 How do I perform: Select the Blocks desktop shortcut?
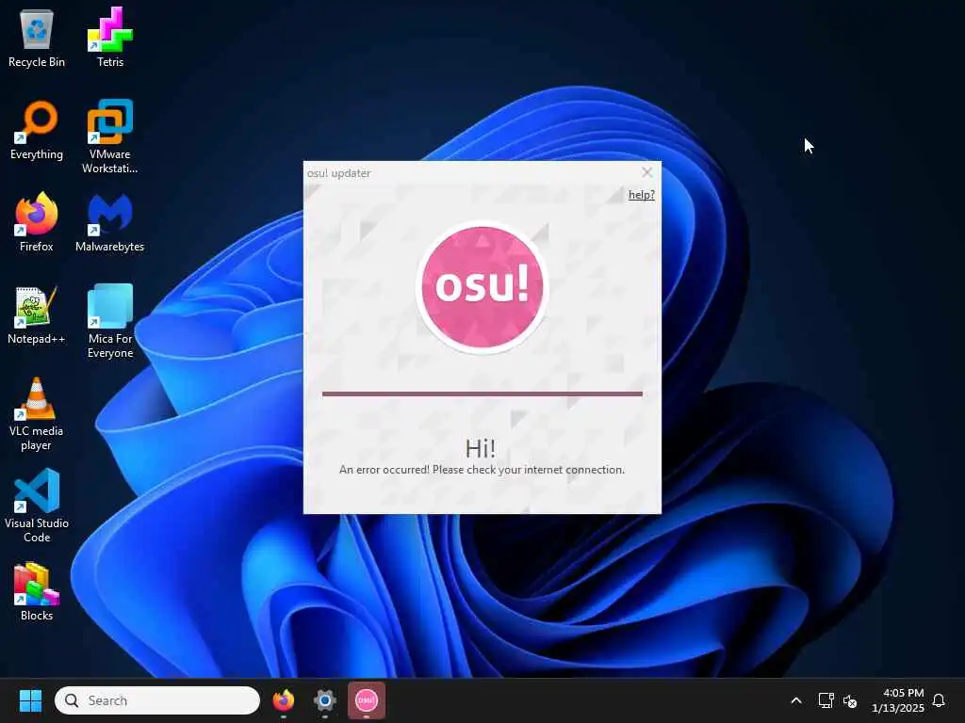click(x=37, y=591)
